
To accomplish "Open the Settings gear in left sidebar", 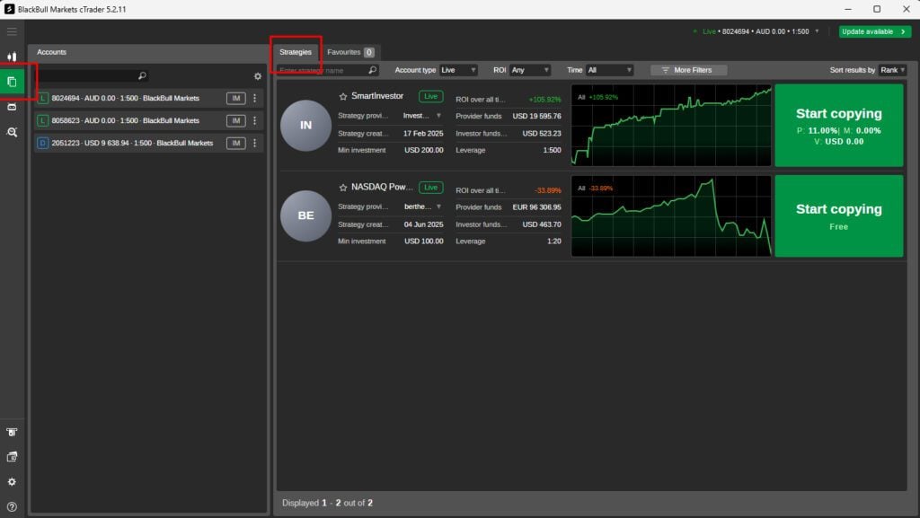I will click(x=12, y=482).
